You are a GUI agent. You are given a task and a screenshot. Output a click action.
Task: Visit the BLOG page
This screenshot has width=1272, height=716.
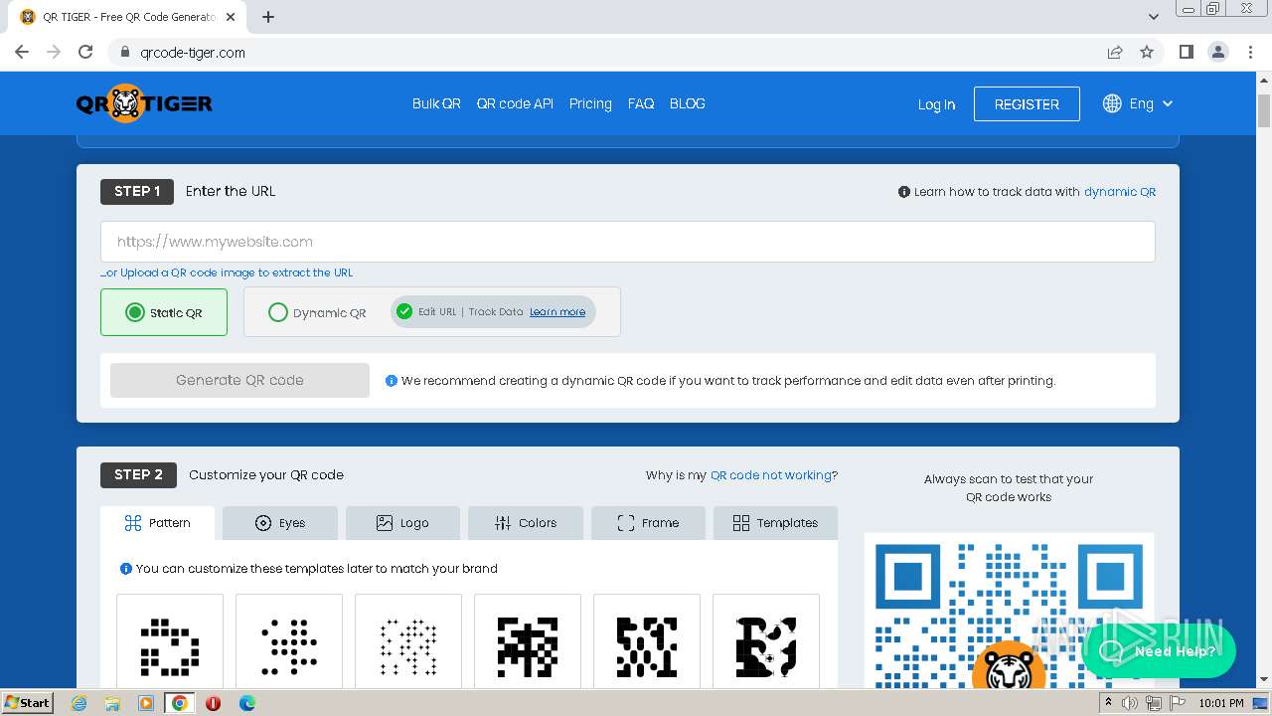tap(688, 103)
